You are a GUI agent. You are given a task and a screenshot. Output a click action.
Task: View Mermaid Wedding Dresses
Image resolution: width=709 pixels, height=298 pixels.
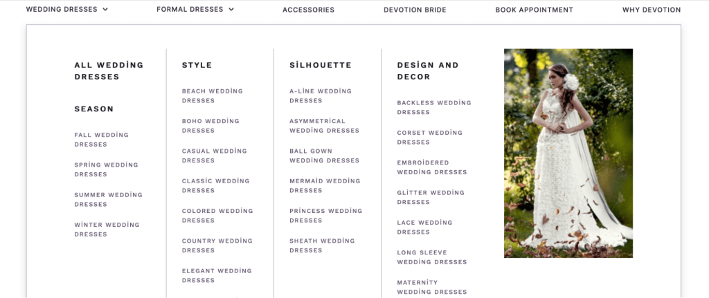coord(325,185)
